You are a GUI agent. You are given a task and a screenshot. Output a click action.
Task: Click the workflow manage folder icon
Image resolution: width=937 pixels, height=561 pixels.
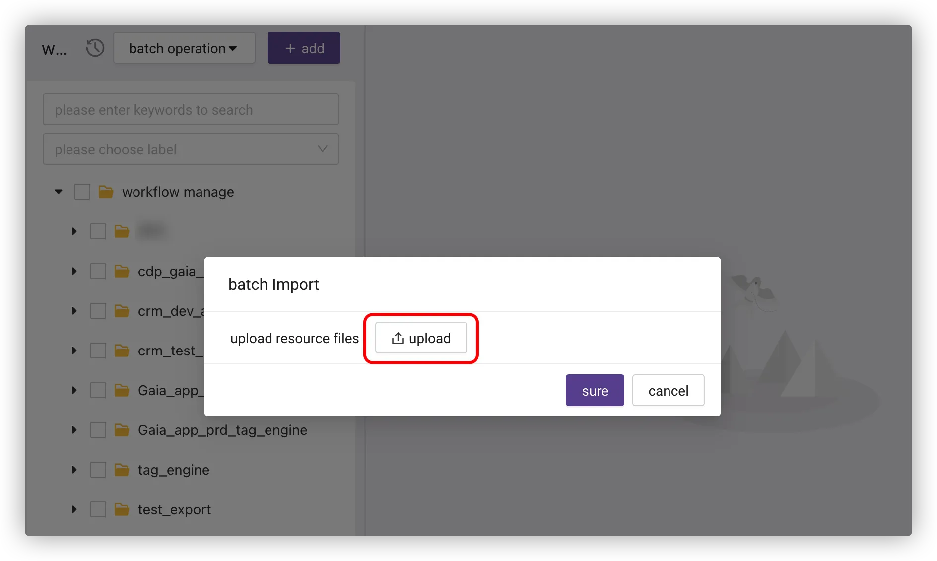click(x=106, y=192)
